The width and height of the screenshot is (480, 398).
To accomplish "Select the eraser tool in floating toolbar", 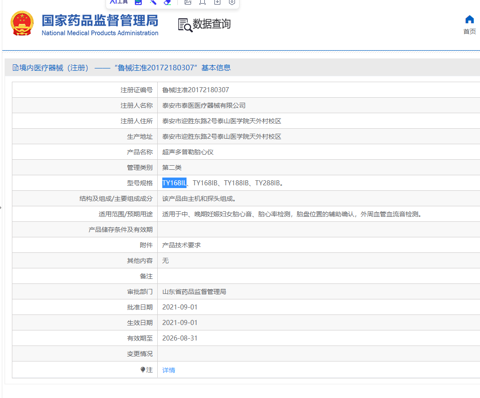I will tap(167, 2).
